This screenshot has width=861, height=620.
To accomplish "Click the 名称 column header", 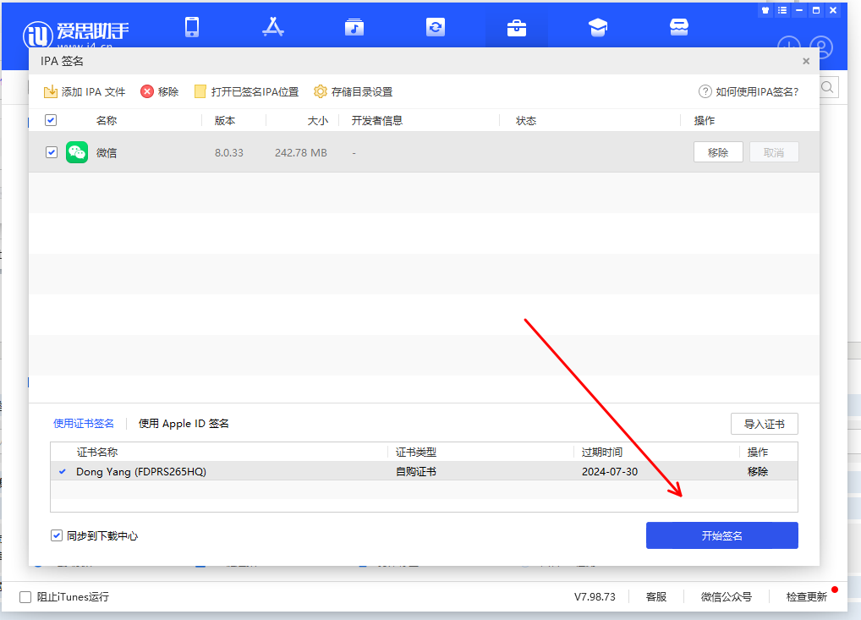I will coord(107,121).
